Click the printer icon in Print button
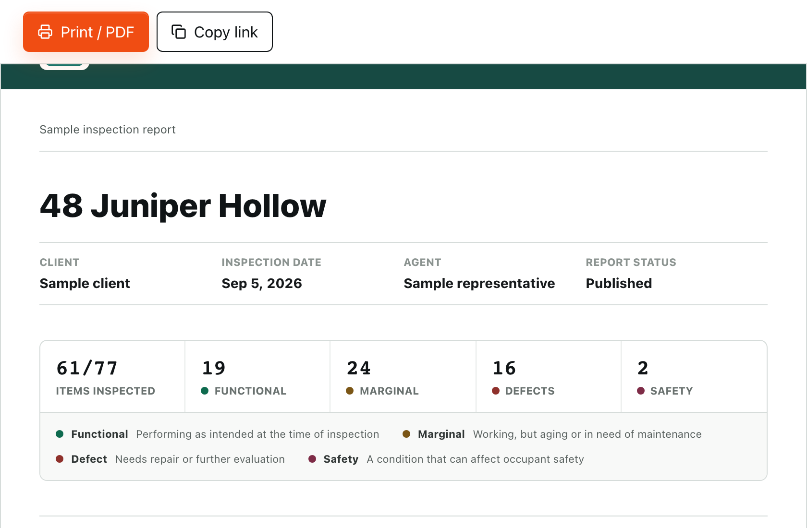 [45, 32]
